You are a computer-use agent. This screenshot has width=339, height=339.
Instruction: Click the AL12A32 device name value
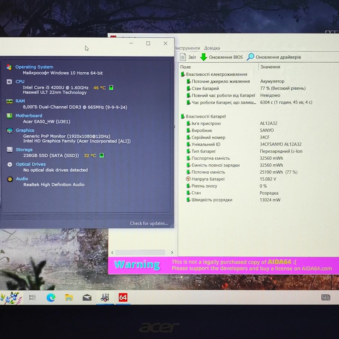tap(269, 124)
